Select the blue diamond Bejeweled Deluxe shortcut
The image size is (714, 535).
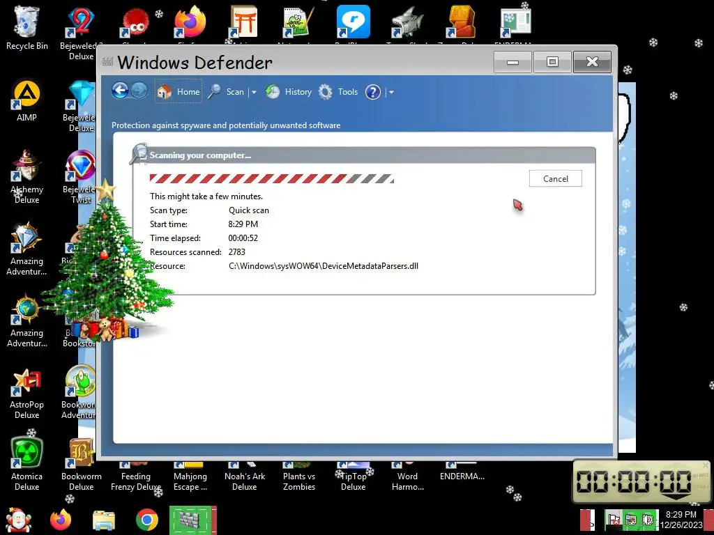tap(81, 106)
